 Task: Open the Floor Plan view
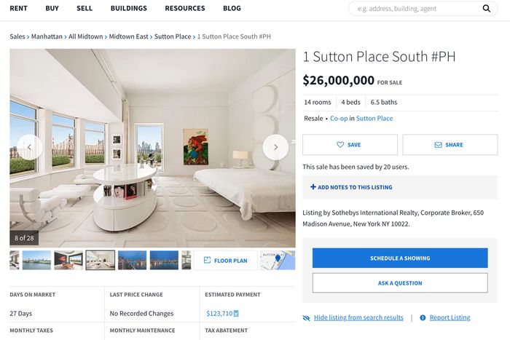(x=225, y=261)
